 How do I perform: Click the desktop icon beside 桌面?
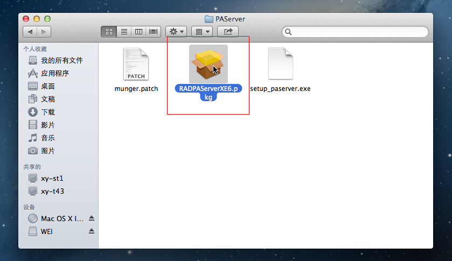pos(32,86)
